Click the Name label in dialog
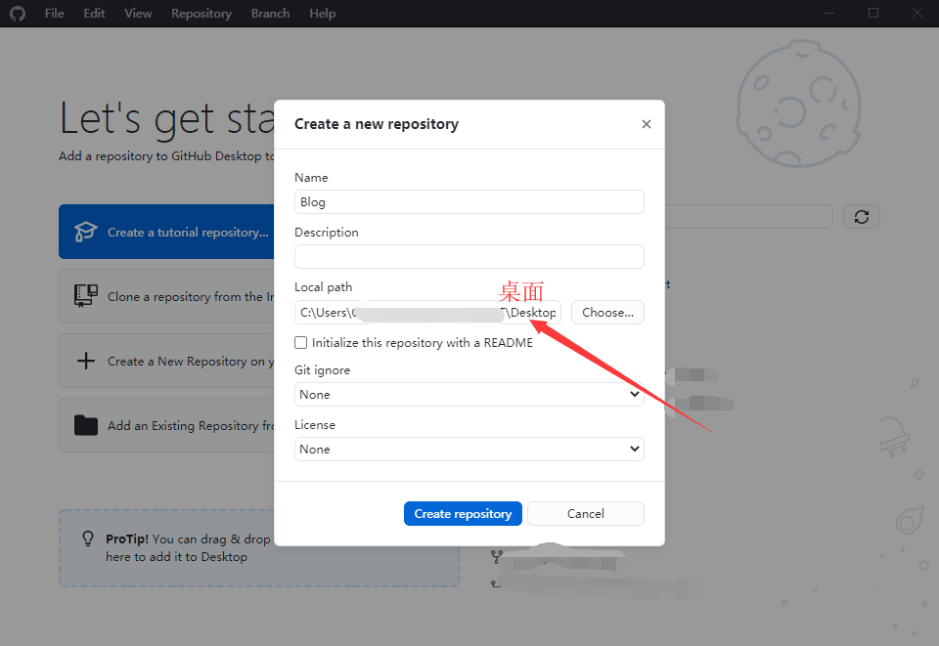 click(x=311, y=178)
